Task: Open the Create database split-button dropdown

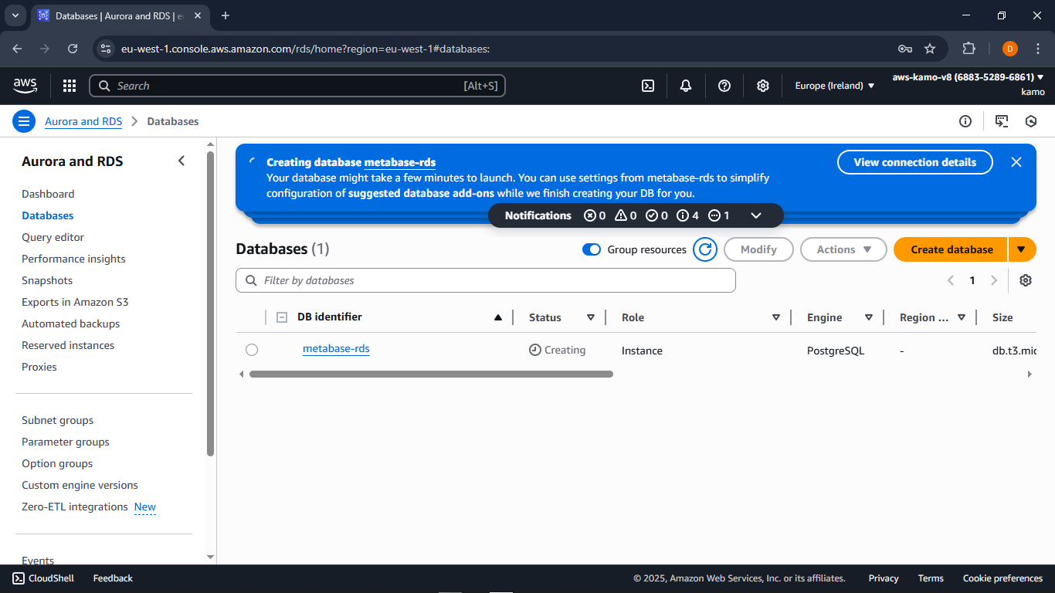Action: [1022, 249]
